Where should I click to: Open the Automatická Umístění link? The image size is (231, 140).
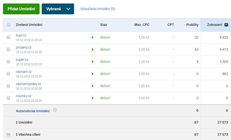(33, 111)
